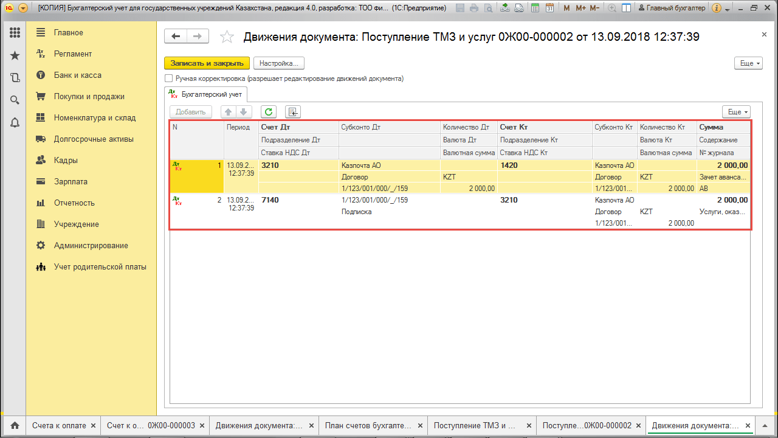
Task: Click the back navigation arrow
Action: pyautogui.click(x=176, y=36)
